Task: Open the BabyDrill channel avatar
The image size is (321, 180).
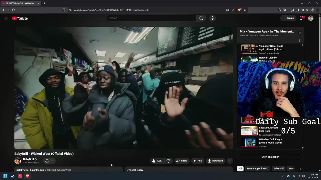Action: click(18, 161)
